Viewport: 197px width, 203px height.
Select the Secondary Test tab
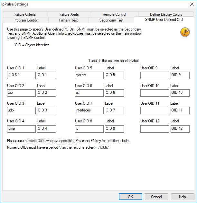click(111, 20)
